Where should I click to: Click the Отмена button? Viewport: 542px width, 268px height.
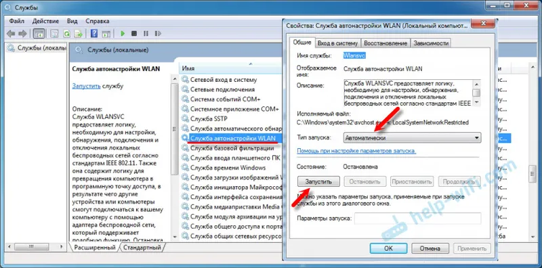[430, 248]
